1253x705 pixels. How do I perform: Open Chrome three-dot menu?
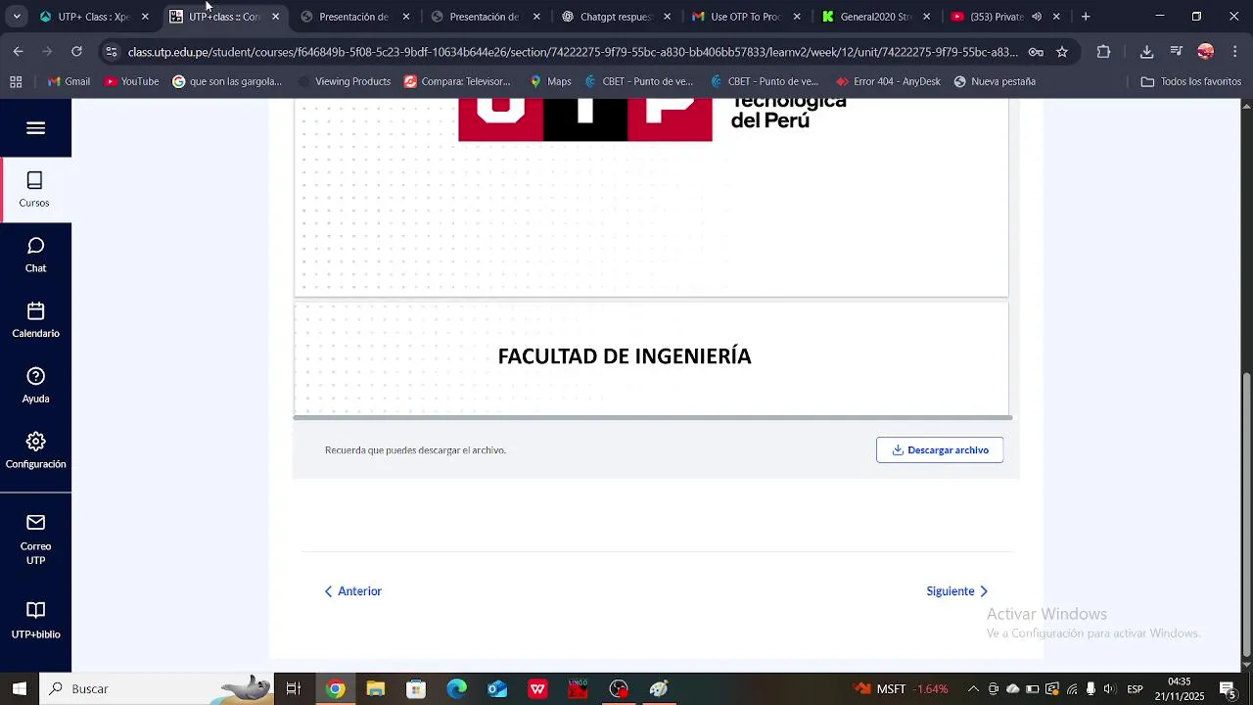[x=1235, y=52]
